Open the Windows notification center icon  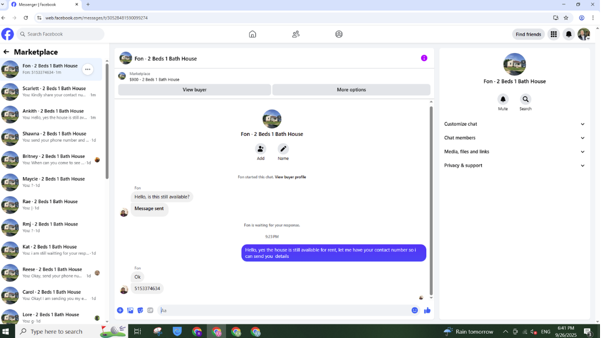click(588, 331)
